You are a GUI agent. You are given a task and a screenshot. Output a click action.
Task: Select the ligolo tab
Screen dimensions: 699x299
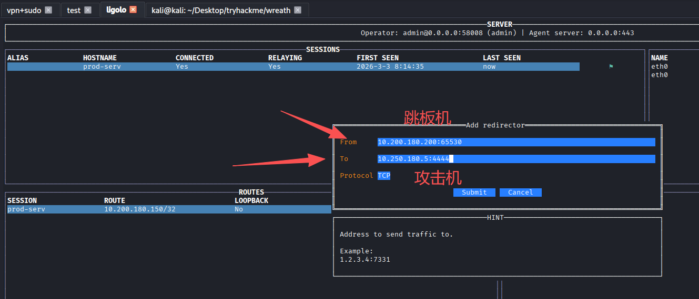point(116,10)
